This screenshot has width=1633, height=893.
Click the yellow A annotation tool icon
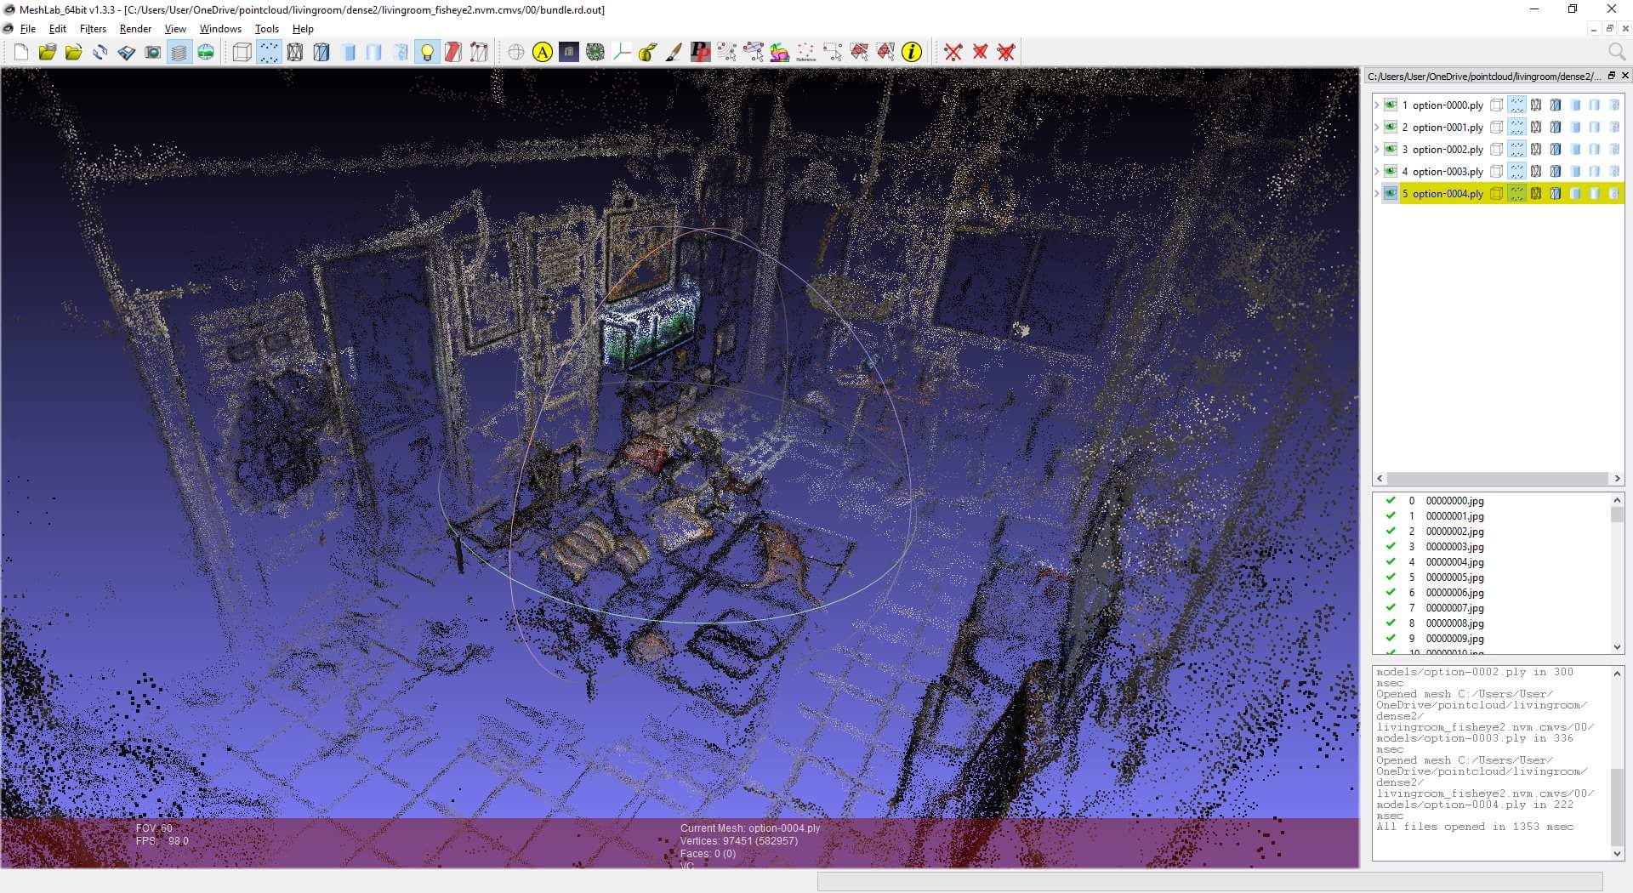(x=543, y=53)
